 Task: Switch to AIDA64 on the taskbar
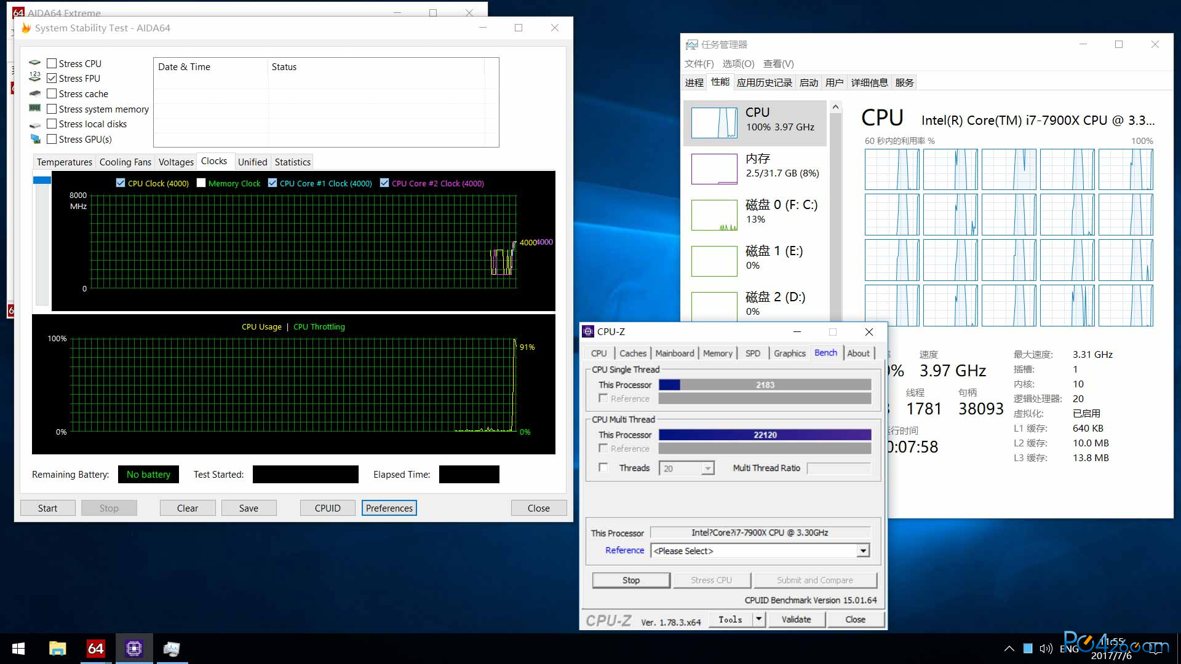pyautogui.click(x=95, y=649)
